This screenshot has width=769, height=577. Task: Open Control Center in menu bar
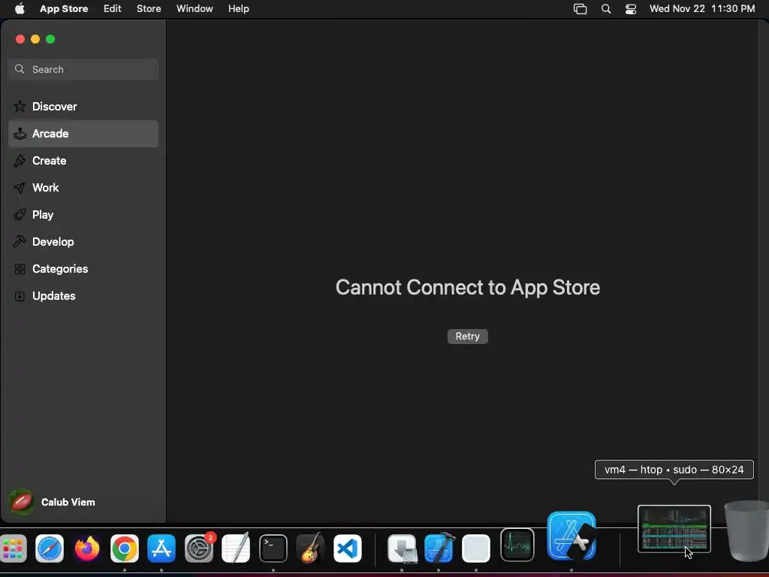click(x=631, y=9)
